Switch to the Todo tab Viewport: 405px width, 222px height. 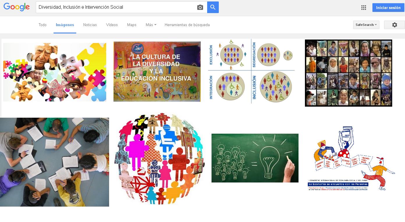pyautogui.click(x=42, y=25)
